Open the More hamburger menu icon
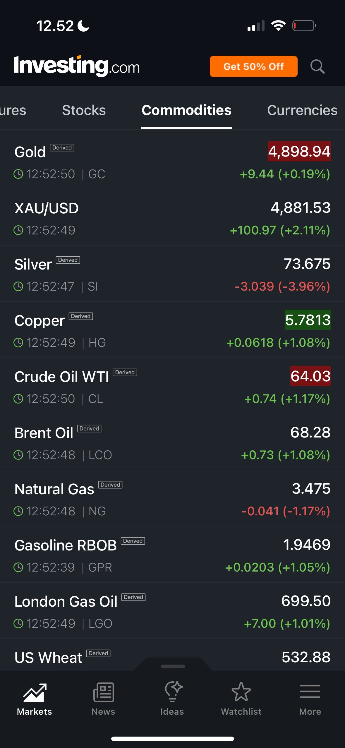The width and height of the screenshot is (345, 748). point(310,692)
